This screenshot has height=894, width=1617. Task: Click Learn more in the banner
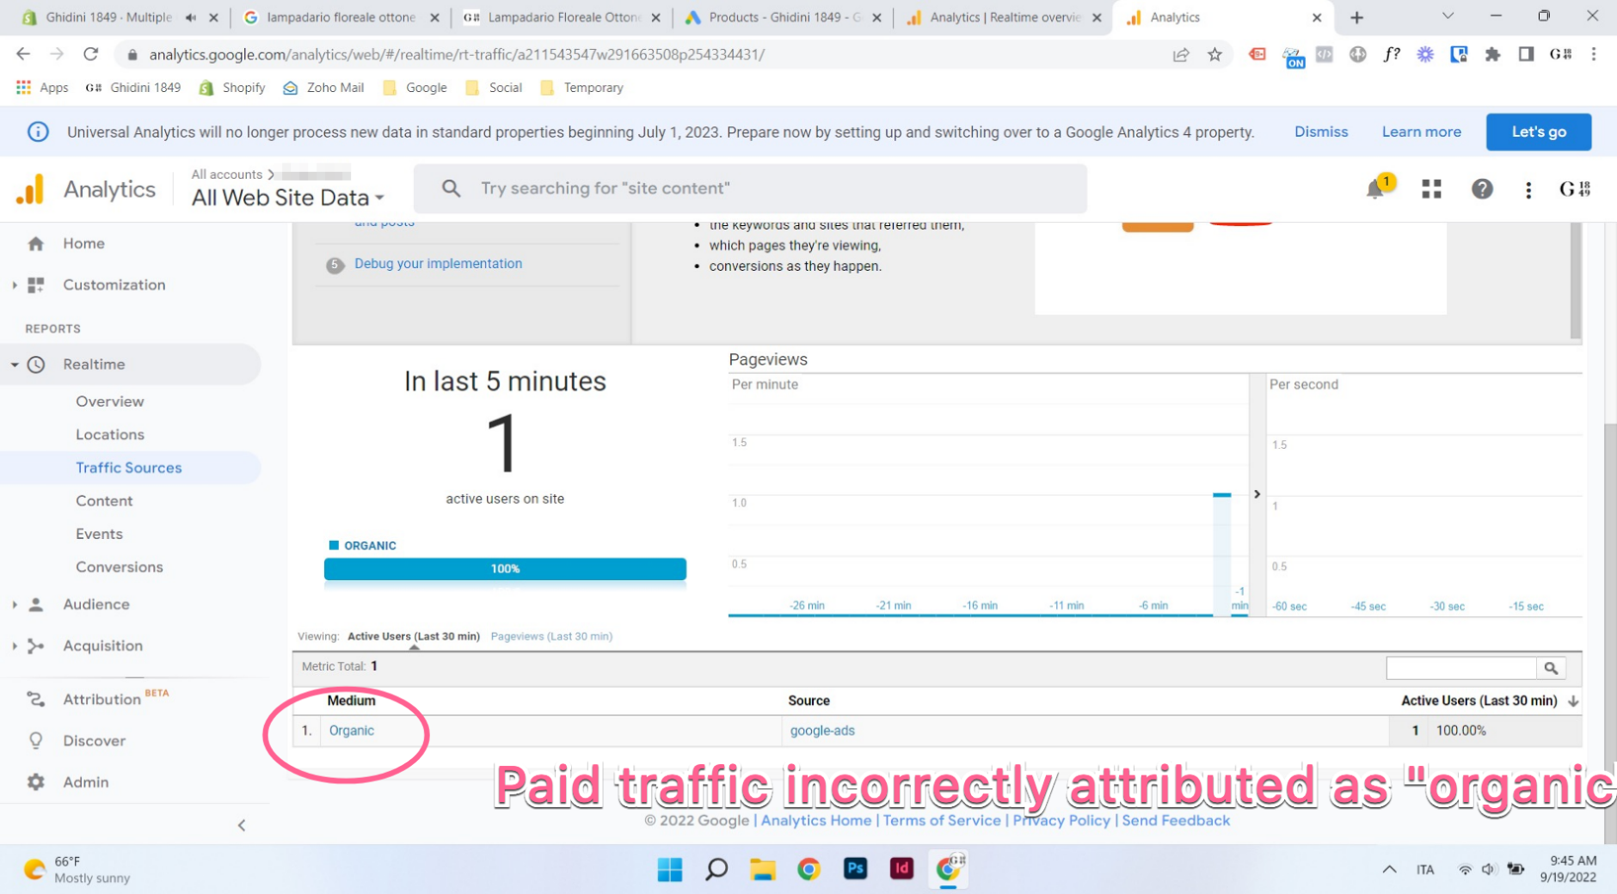[1421, 132]
